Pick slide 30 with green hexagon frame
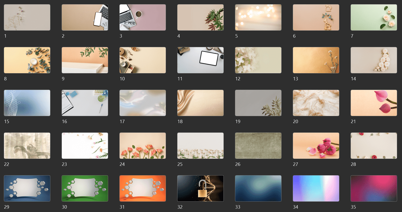402x212 pixels. pos(85,188)
